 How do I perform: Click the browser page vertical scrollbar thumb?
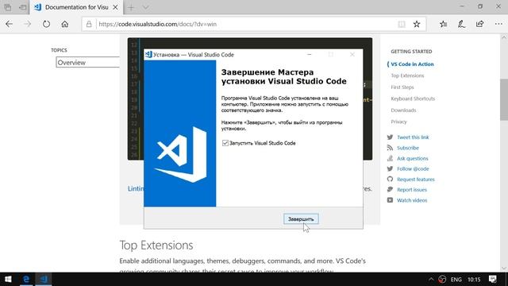click(x=504, y=99)
